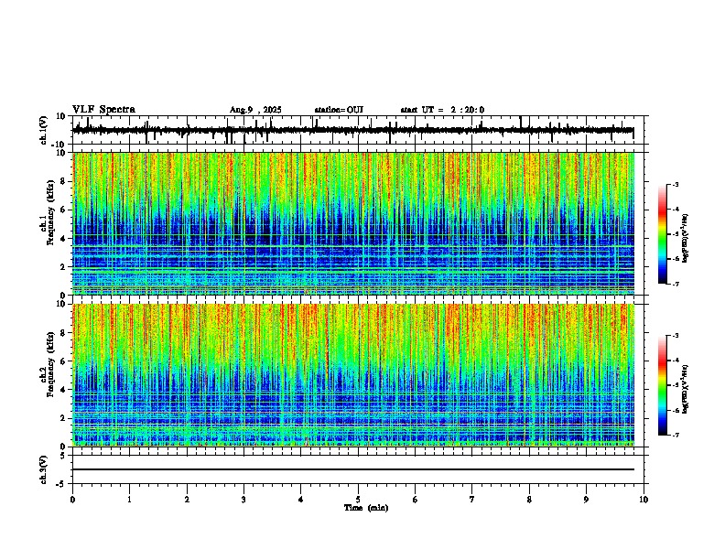Click the "ch.1(V)" axis label
This screenshot has height=560, width=725.
click(x=44, y=130)
